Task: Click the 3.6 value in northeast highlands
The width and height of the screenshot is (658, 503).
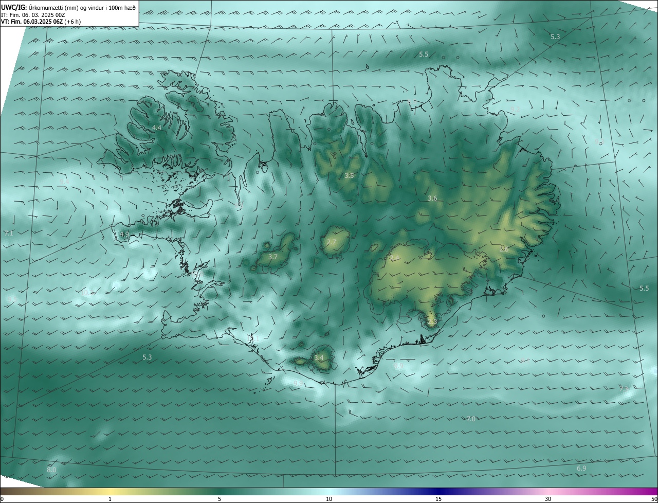Action: click(x=432, y=199)
